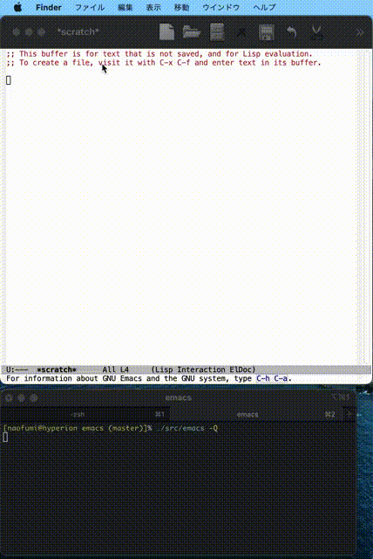Select the emacs terminal tab
Viewport: 373px width, 559px height.
(x=257, y=414)
